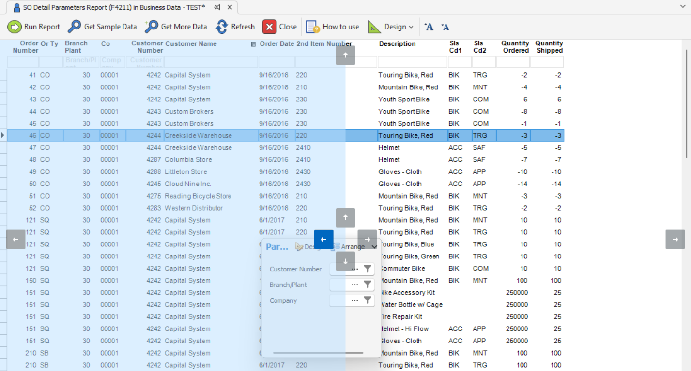The width and height of the screenshot is (691, 371).
Task: Open the tab list chevron at top right
Action: (683, 7)
